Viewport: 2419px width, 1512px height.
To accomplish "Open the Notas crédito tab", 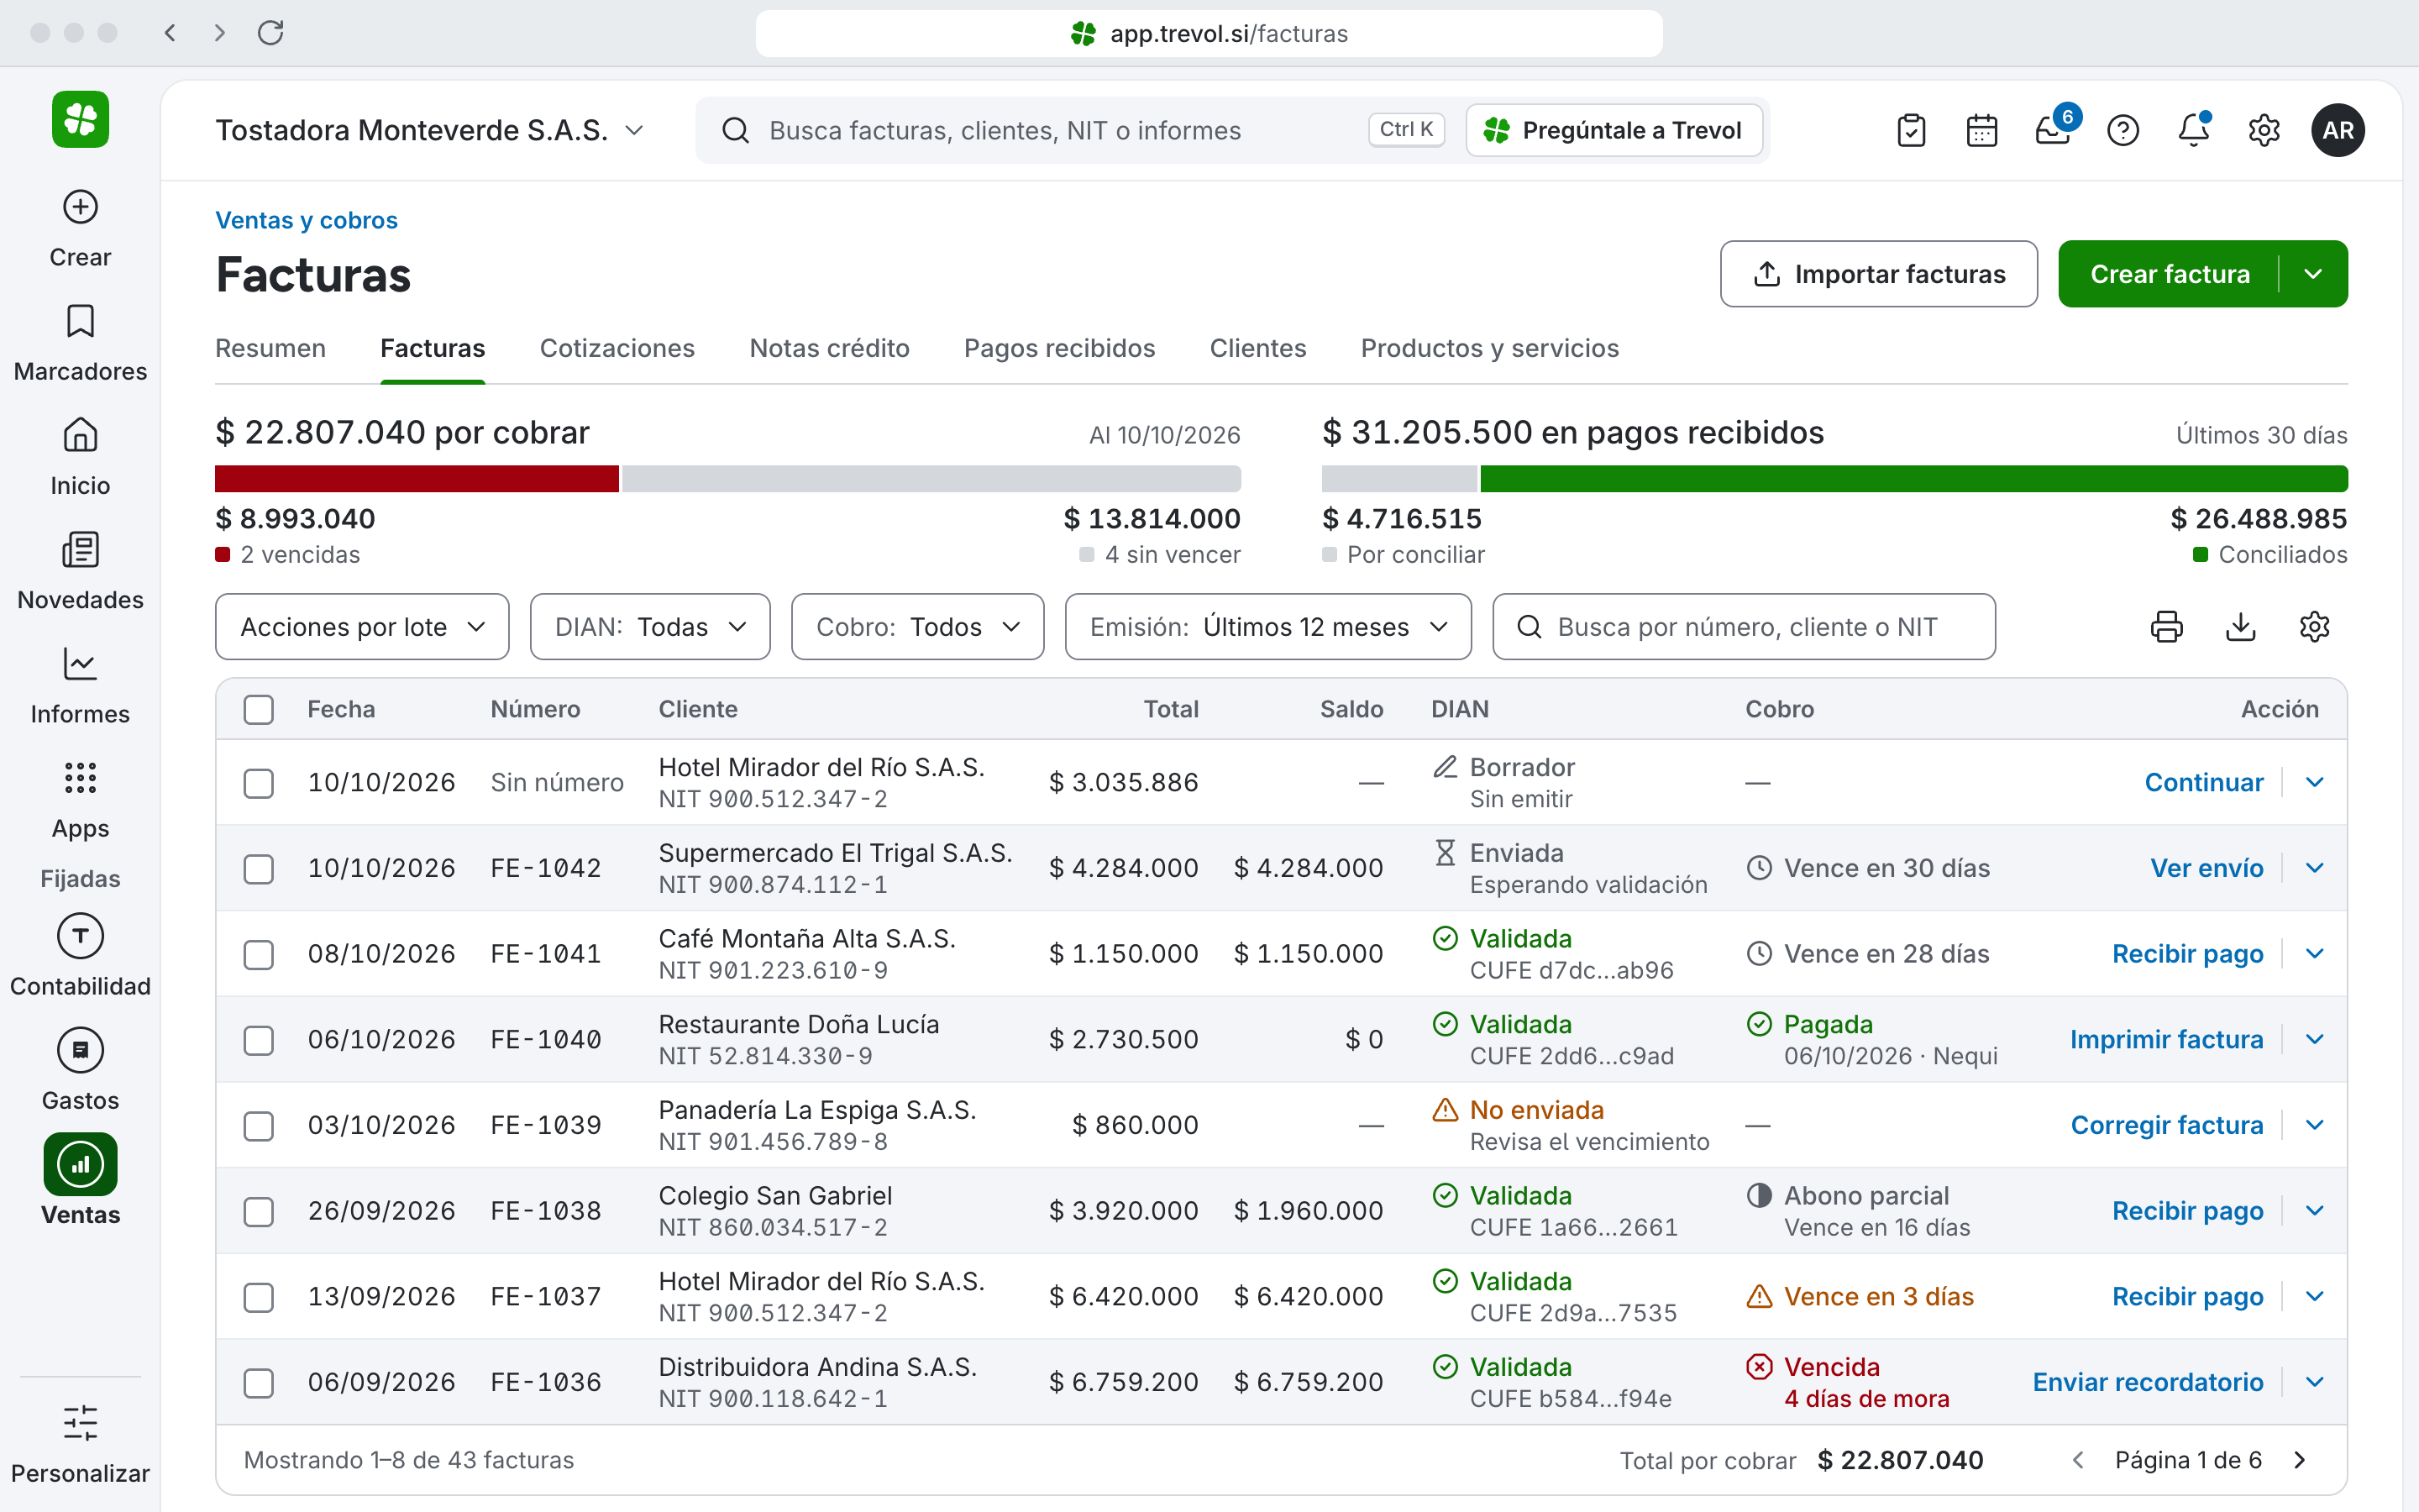I will [829, 348].
